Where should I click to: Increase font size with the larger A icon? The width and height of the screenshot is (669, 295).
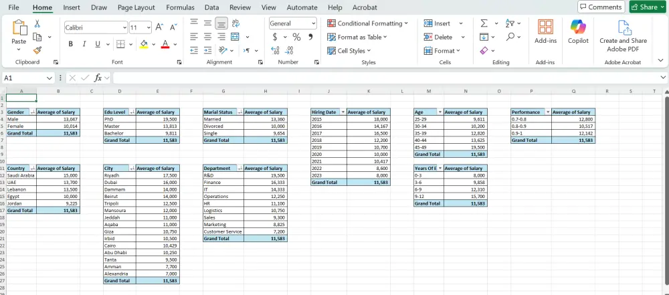pyautogui.click(x=160, y=27)
